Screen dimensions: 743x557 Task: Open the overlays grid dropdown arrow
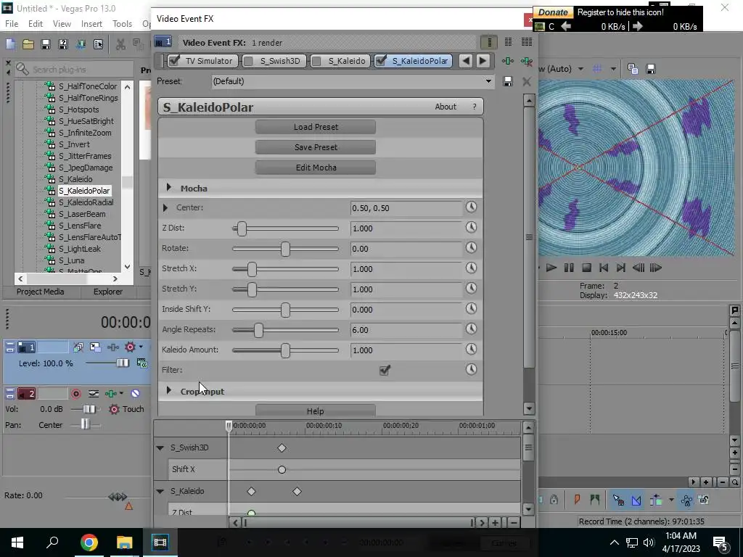click(x=613, y=69)
